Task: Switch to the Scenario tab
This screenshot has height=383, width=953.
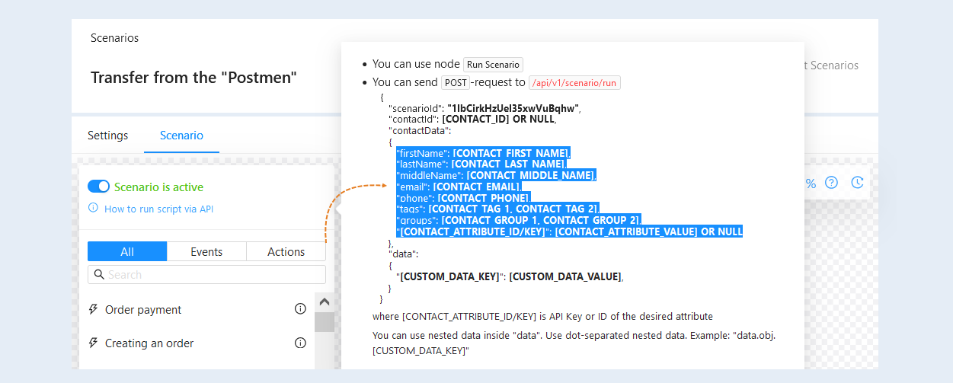Action: (x=181, y=136)
